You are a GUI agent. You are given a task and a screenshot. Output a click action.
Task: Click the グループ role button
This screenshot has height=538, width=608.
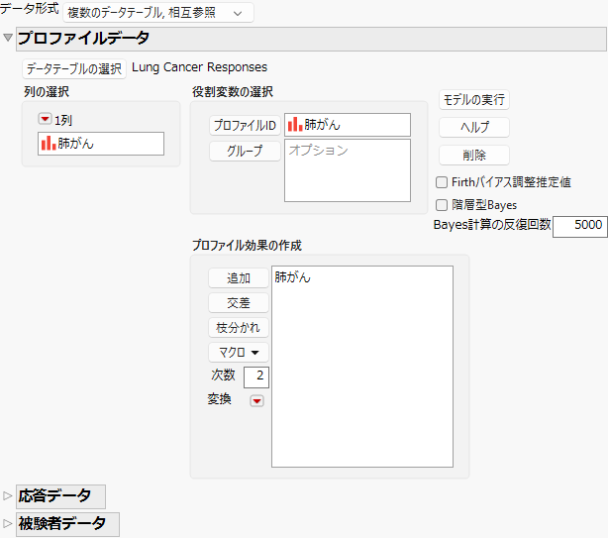click(x=245, y=151)
